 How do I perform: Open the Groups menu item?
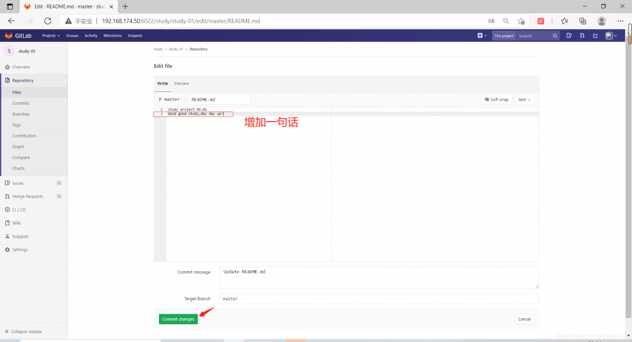pos(73,36)
